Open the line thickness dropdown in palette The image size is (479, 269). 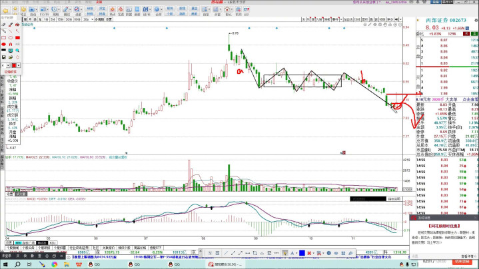(x=8, y=65)
